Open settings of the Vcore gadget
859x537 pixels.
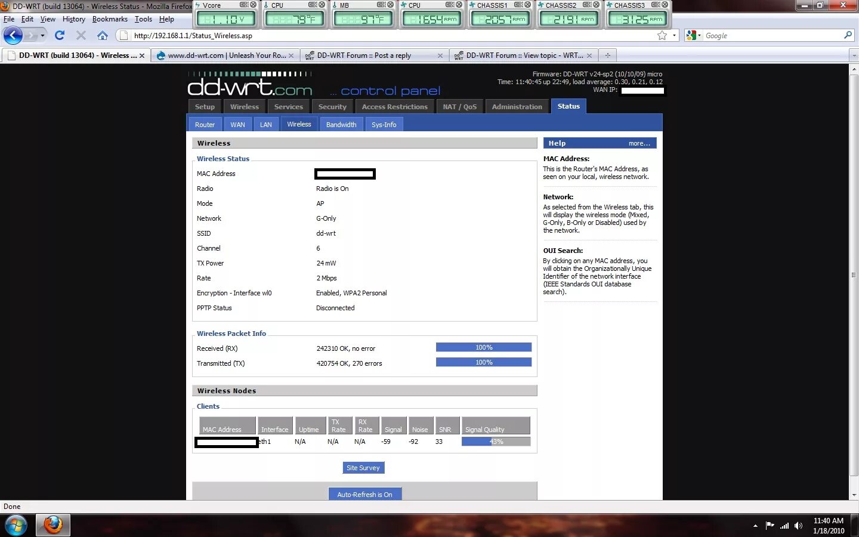(x=243, y=5)
